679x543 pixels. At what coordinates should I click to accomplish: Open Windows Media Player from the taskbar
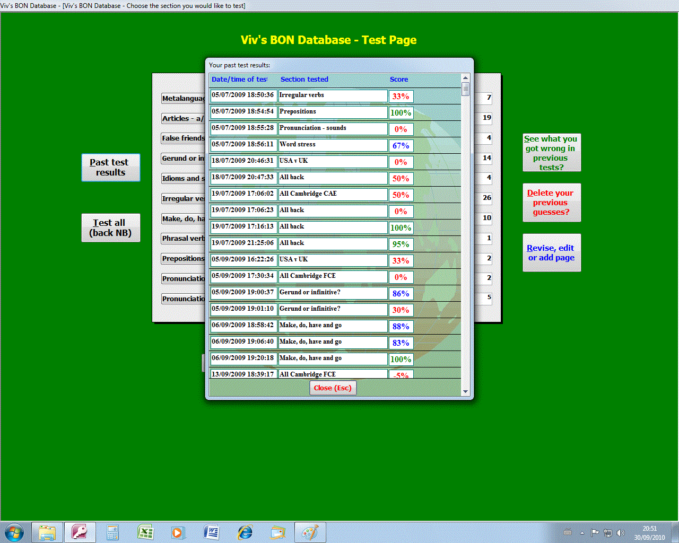pyautogui.click(x=178, y=532)
